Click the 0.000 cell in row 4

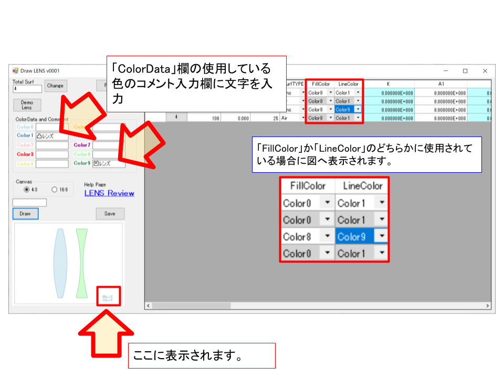(x=235, y=118)
